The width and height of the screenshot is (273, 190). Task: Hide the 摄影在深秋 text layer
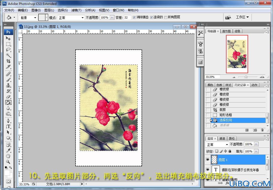tap(208, 169)
